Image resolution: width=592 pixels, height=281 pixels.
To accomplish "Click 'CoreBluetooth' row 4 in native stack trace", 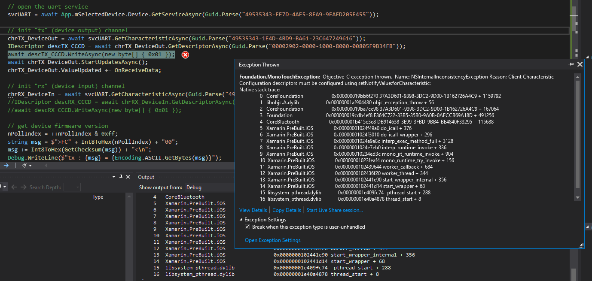I will [283, 122].
